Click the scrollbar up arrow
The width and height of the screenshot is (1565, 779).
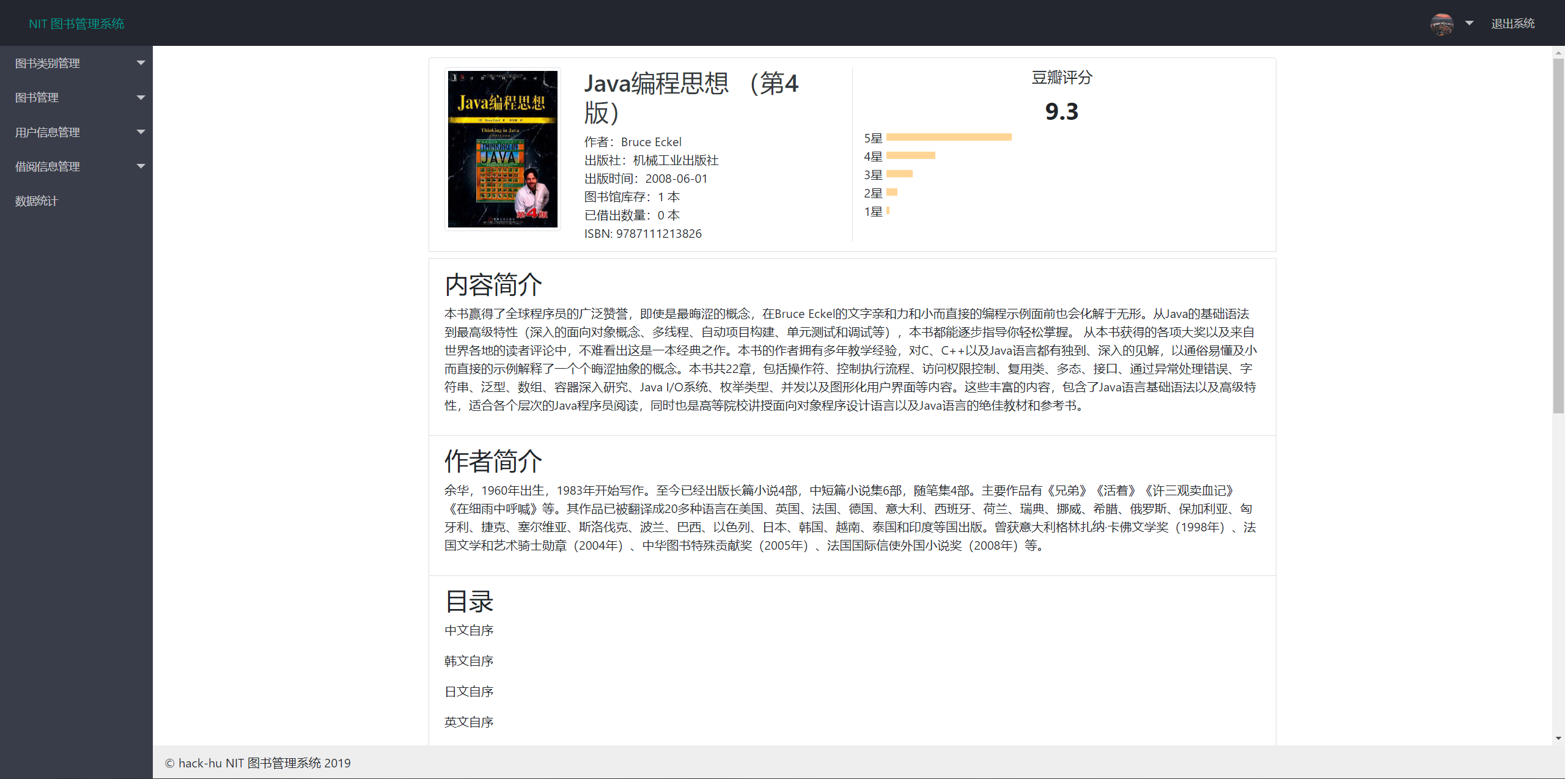(1558, 54)
